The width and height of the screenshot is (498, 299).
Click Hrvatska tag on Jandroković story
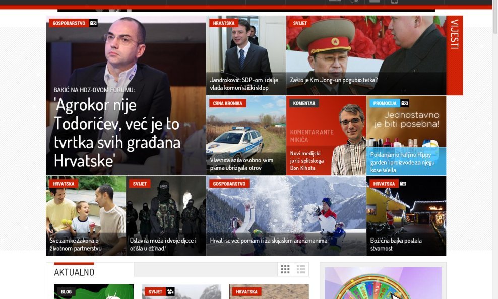pyautogui.click(x=224, y=23)
